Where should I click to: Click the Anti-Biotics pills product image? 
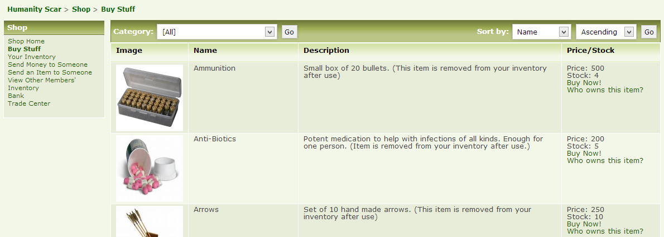[149, 168]
